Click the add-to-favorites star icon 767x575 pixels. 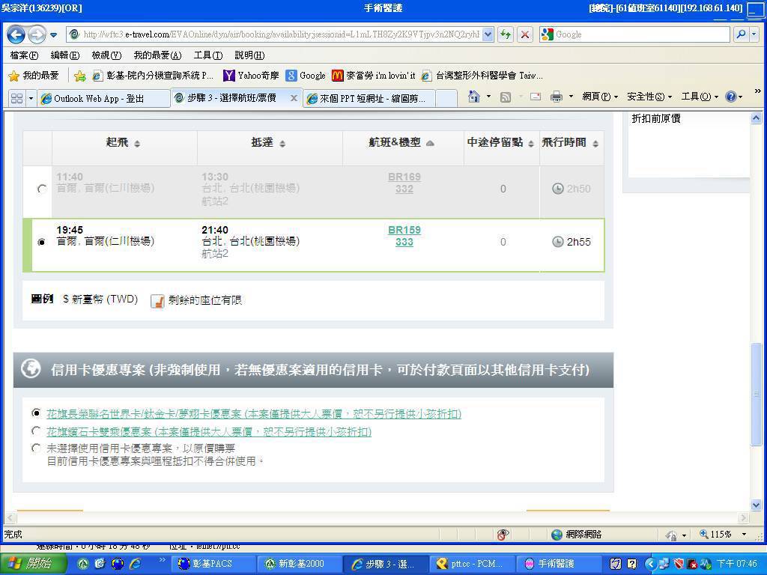(80, 76)
